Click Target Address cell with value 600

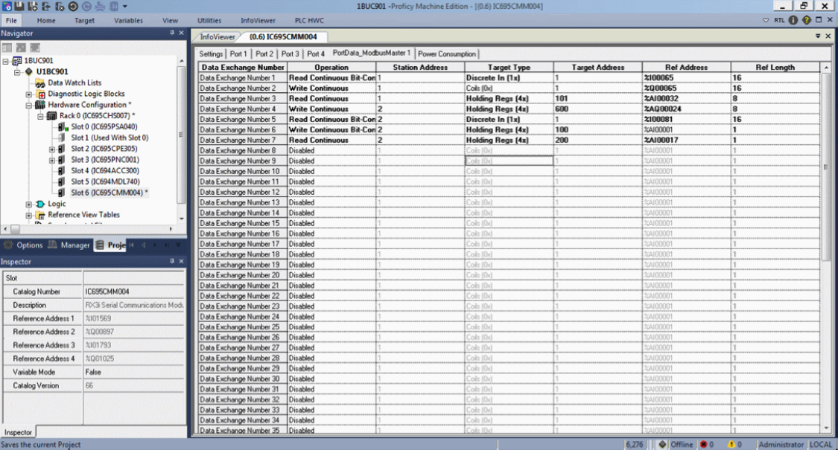pyautogui.click(x=597, y=109)
